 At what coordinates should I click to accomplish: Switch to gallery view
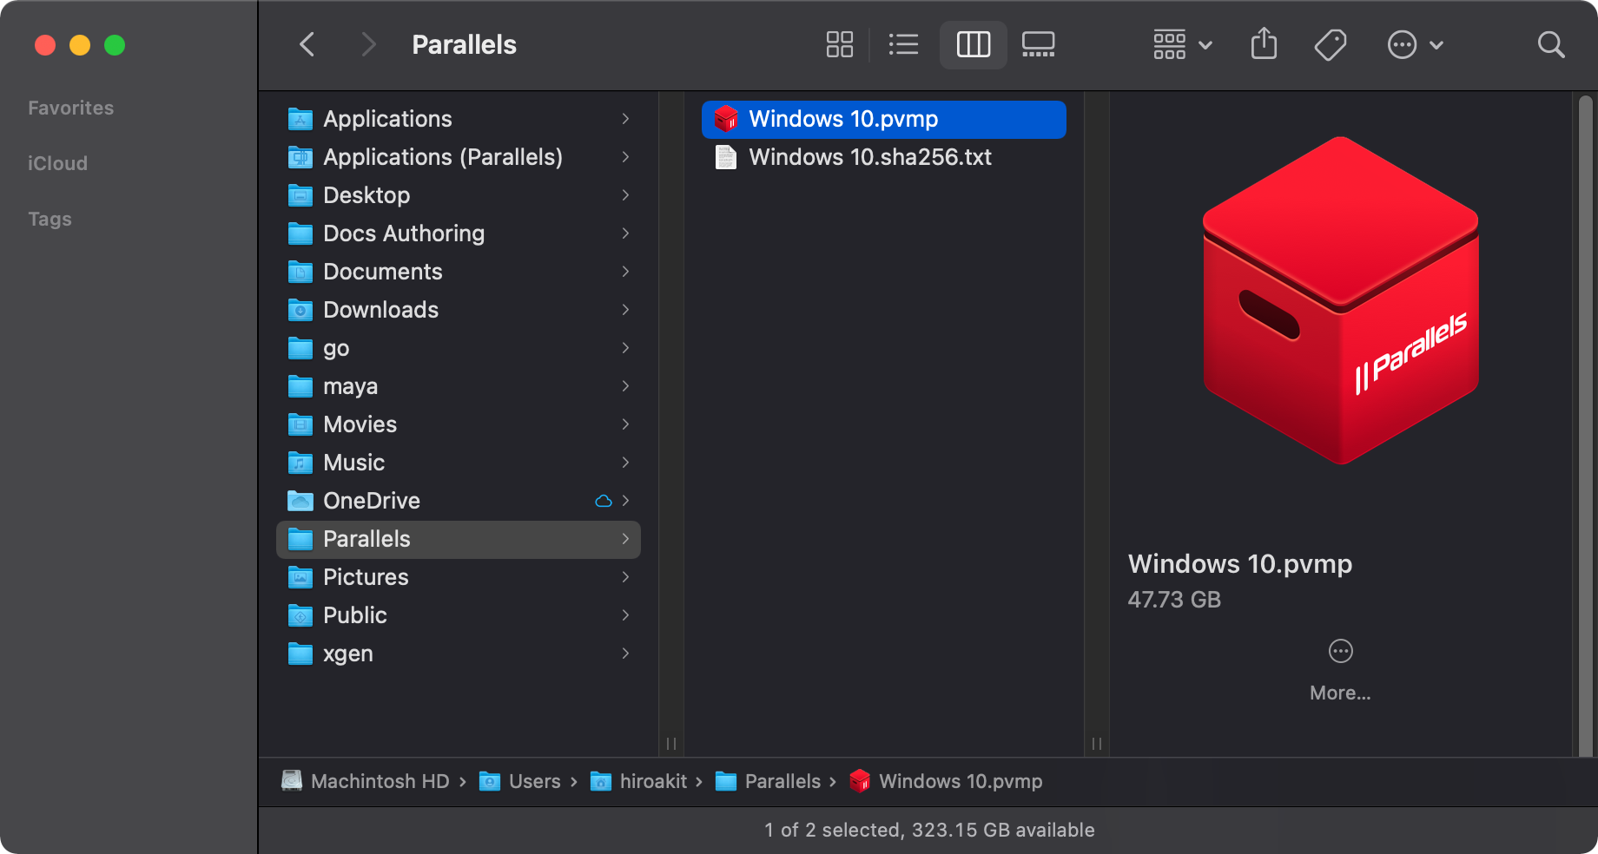tap(1038, 44)
